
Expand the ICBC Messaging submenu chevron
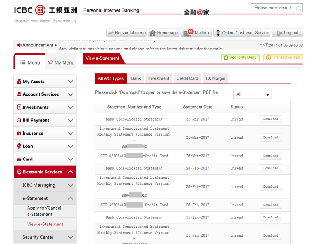pos(71,185)
